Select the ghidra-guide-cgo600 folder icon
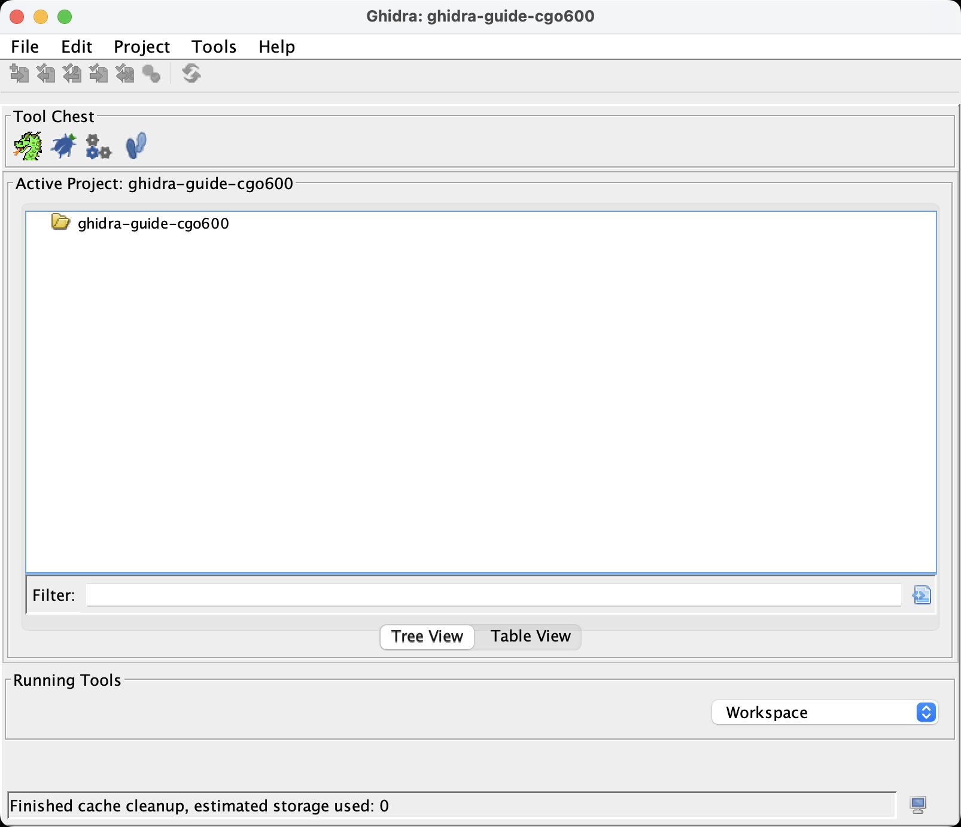 [60, 222]
